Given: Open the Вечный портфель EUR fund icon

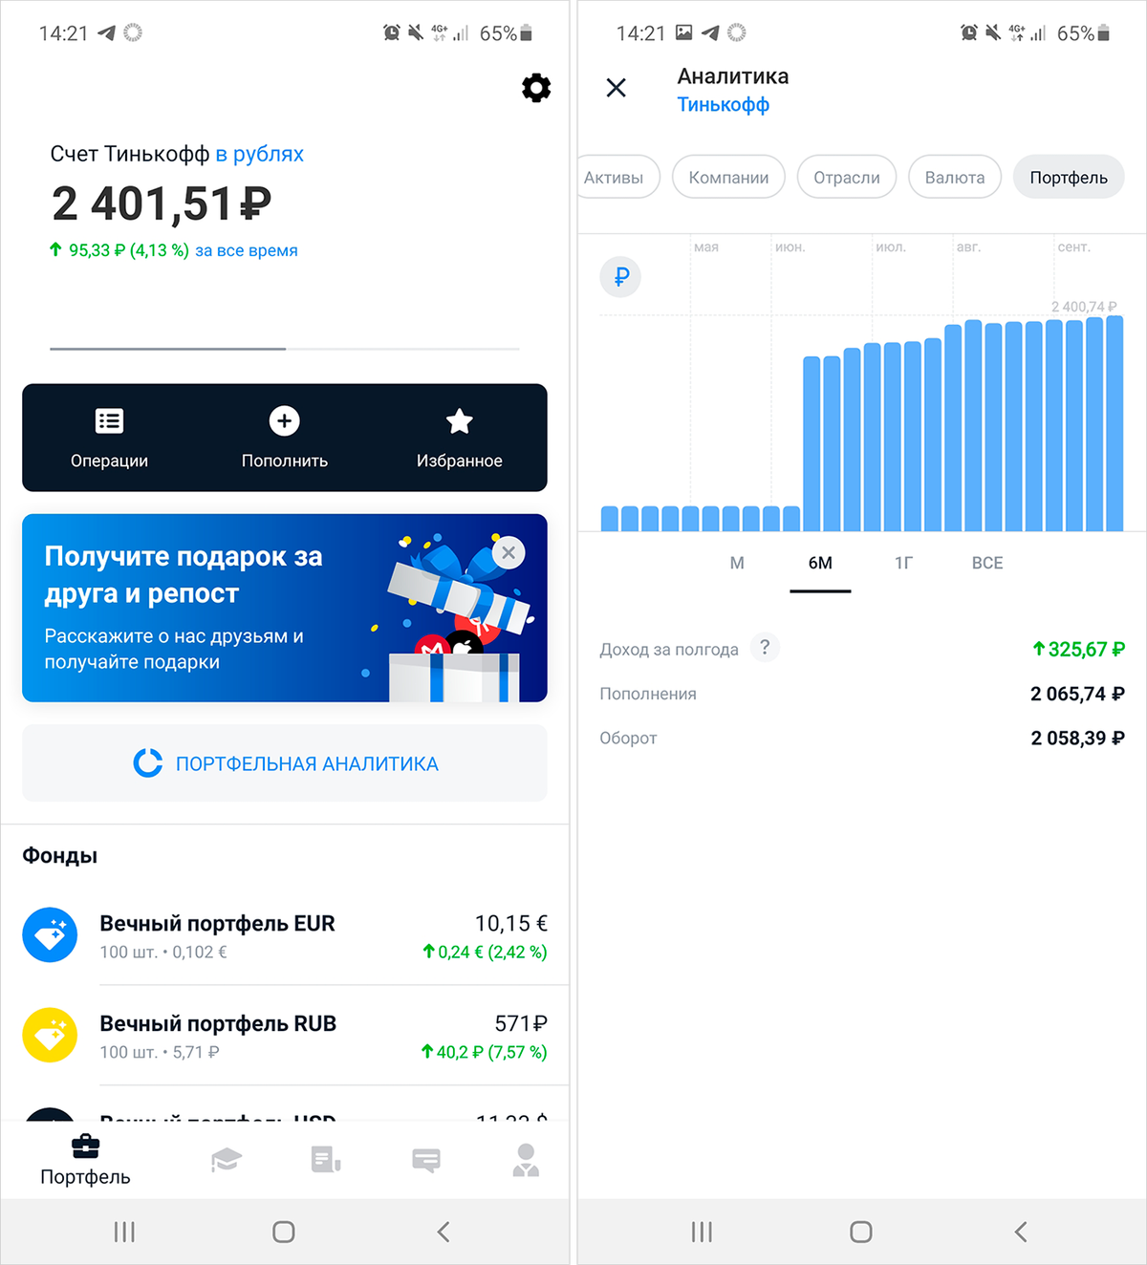Looking at the screenshot, I should tap(50, 934).
